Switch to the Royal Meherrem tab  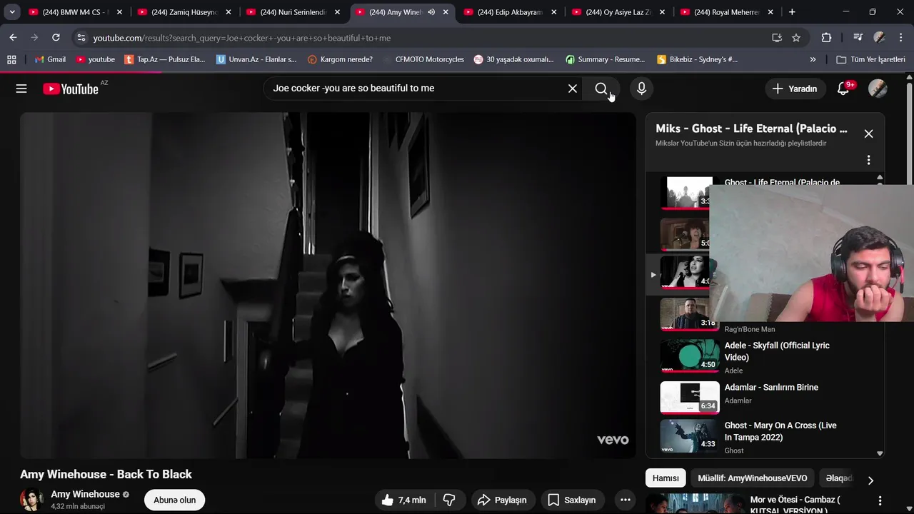tap(726, 12)
